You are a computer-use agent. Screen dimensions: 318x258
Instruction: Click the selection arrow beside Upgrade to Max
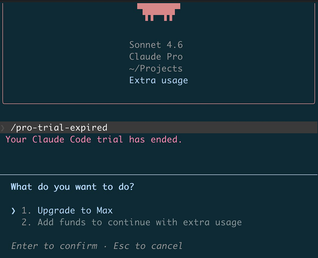13,211
